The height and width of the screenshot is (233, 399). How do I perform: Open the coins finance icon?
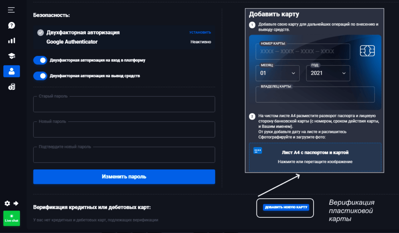tap(12, 87)
